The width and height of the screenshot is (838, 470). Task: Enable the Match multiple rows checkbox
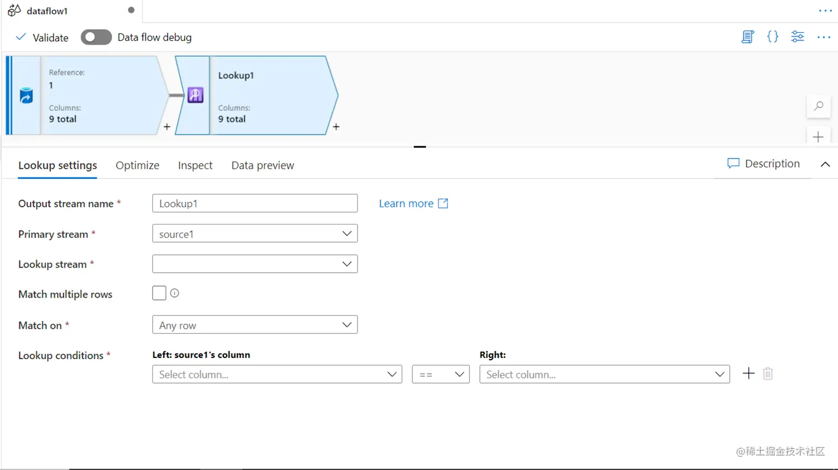[159, 293]
